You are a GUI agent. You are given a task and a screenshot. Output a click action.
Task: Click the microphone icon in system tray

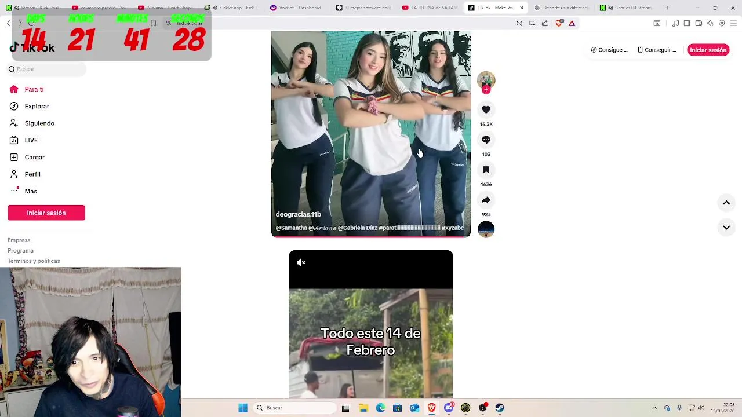pyautogui.click(x=679, y=408)
